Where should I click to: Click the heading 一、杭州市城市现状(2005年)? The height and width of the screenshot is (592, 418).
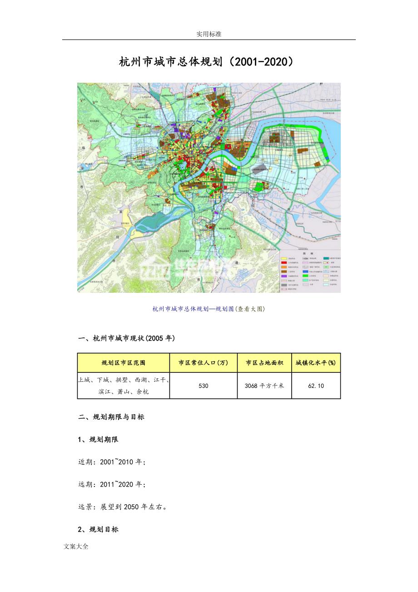click(127, 338)
